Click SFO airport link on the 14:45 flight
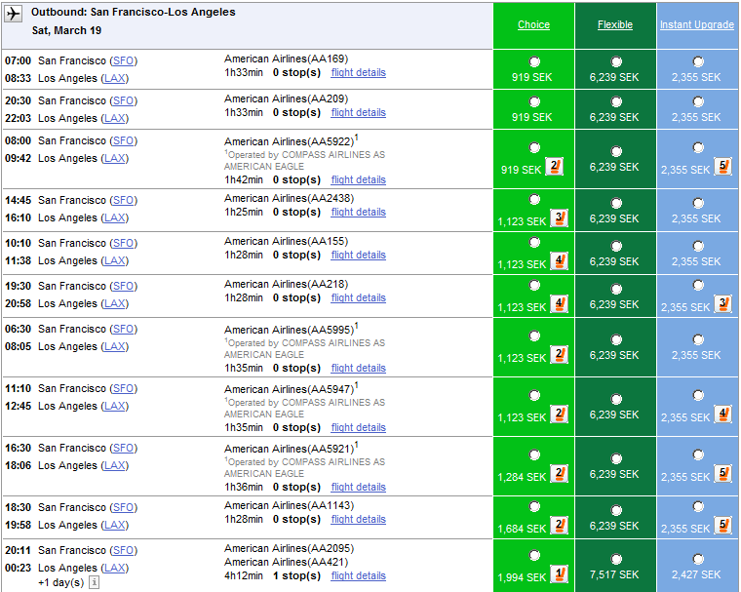The height and width of the screenshot is (592, 741). (x=124, y=200)
